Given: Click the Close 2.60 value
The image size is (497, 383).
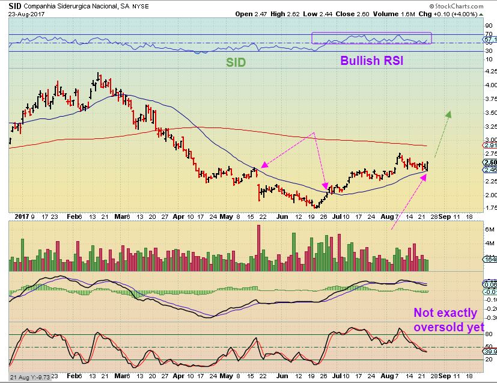Looking at the screenshot, I should 352,14.
